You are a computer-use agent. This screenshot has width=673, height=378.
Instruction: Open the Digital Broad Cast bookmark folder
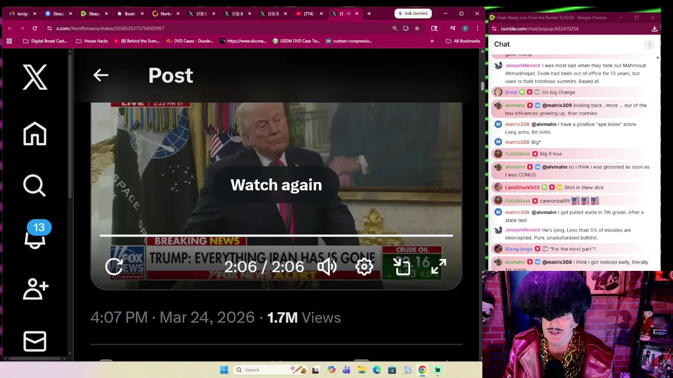point(45,41)
